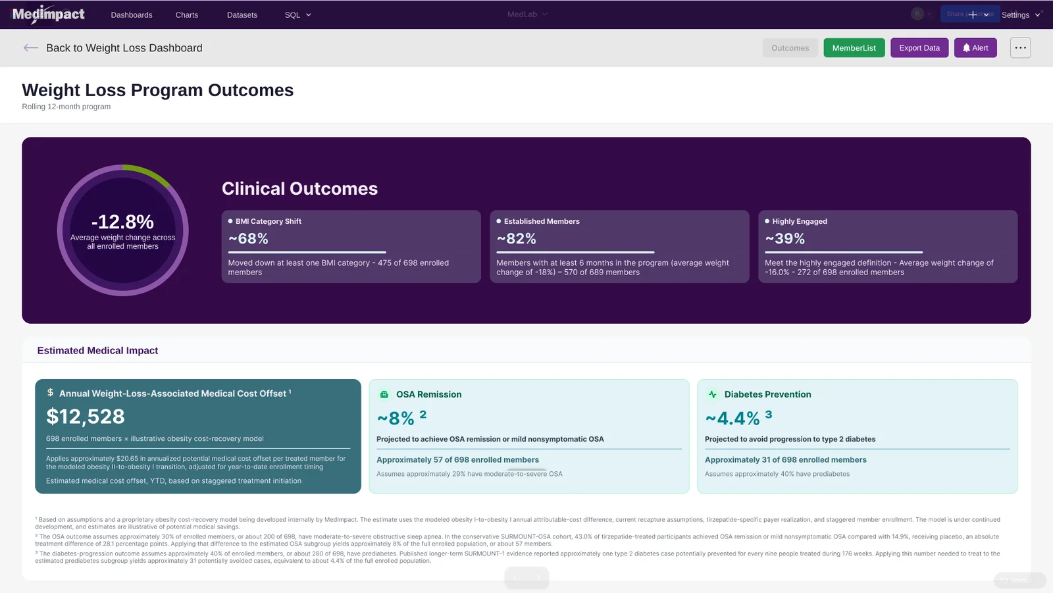Click footnote superscript 2 beside ~8%
Screen dimensions: 1053x593
click(x=423, y=414)
